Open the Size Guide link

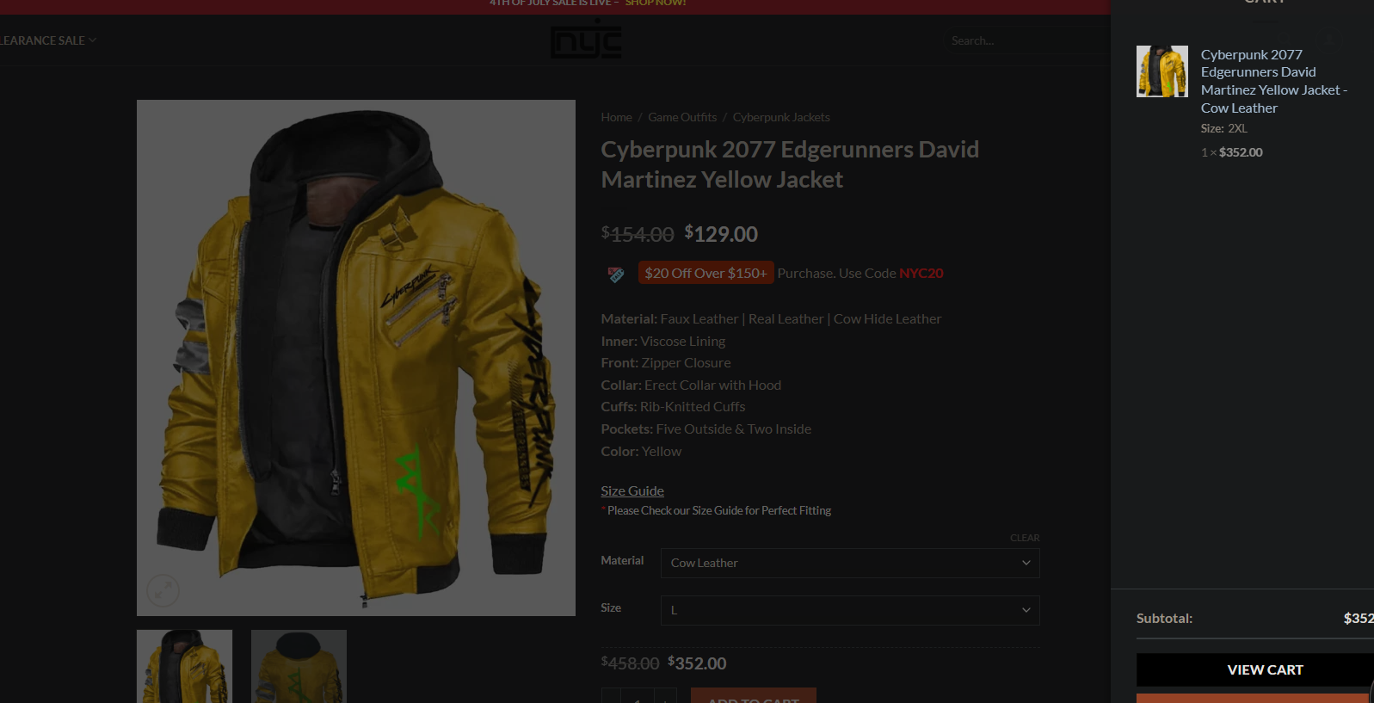tap(632, 490)
